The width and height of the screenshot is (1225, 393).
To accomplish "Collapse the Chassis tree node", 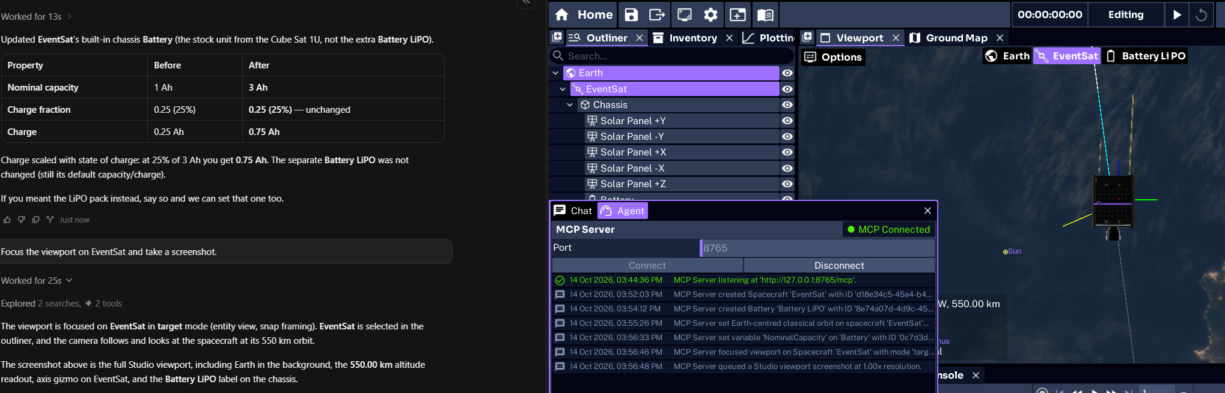I will click(x=570, y=104).
